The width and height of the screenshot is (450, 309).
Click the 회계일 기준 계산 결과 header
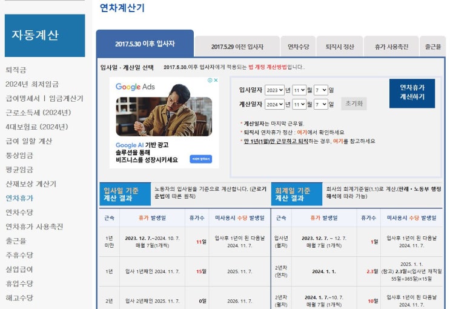(x=297, y=194)
